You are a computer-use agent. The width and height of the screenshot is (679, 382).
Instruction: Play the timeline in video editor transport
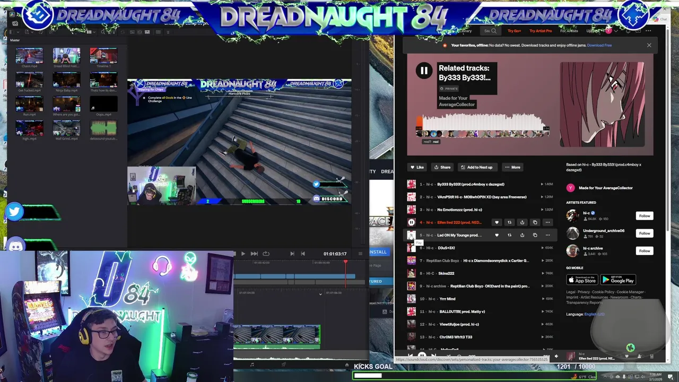(x=243, y=254)
